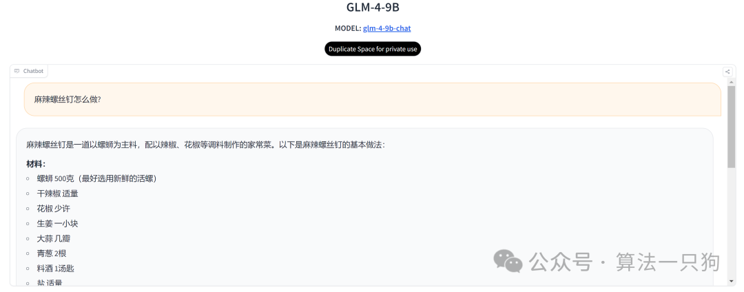Click the GLM-4-9B page title
The height and width of the screenshot is (292, 744).
[x=373, y=7]
